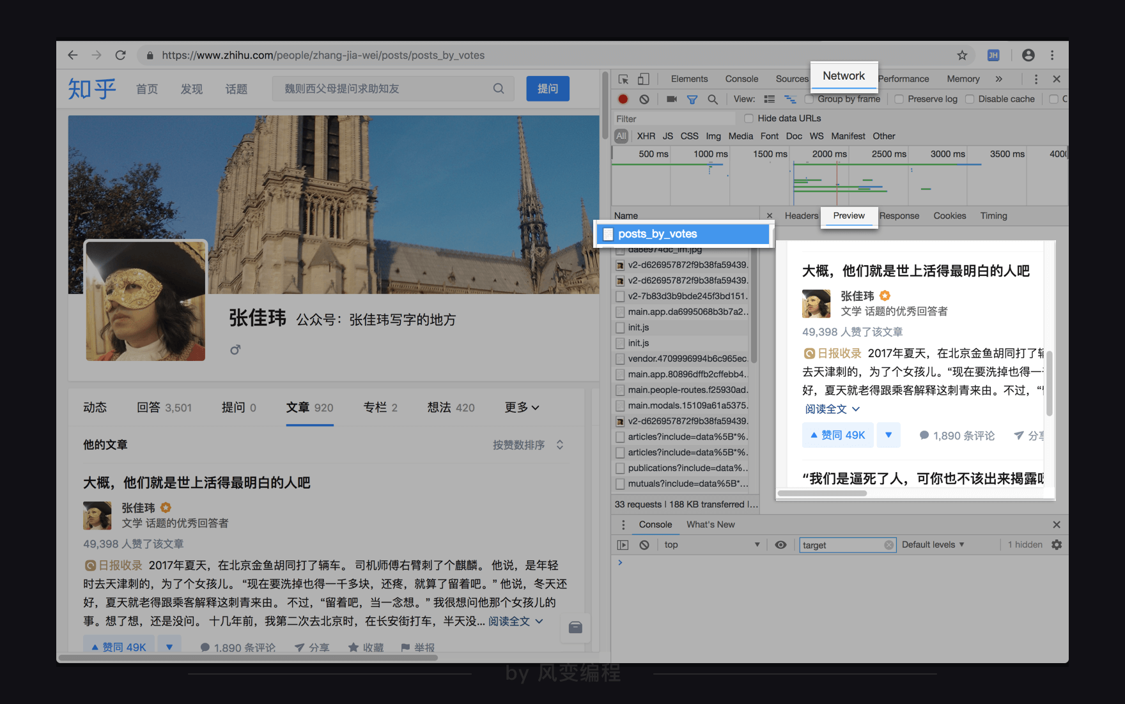The height and width of the screenshot is (704, 1125).
Task: Select the XHR request type filter
Action: pos(646,135)
